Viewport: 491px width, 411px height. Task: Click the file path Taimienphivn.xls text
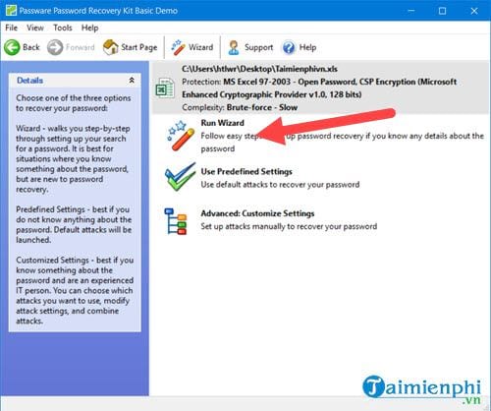coord(259,69)
